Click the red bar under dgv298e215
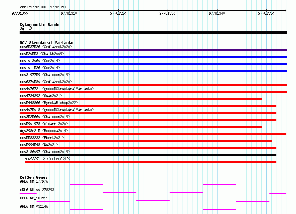Image resolution: width=296 pixels, height=214 pixels. click(153, 134)
